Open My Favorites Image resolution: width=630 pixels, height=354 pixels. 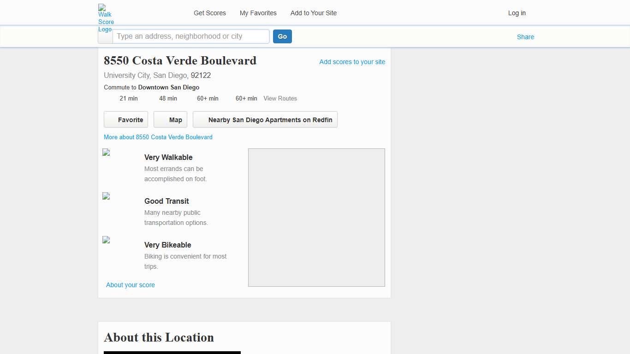(x=258, y=13)
